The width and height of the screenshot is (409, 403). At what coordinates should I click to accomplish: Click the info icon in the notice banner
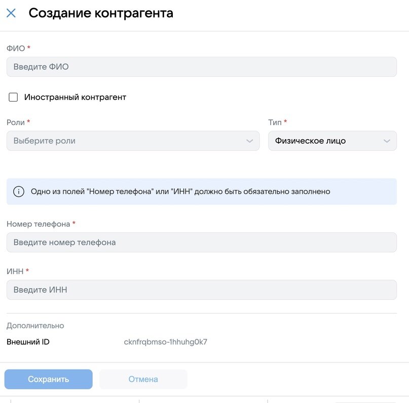(19, 192)
